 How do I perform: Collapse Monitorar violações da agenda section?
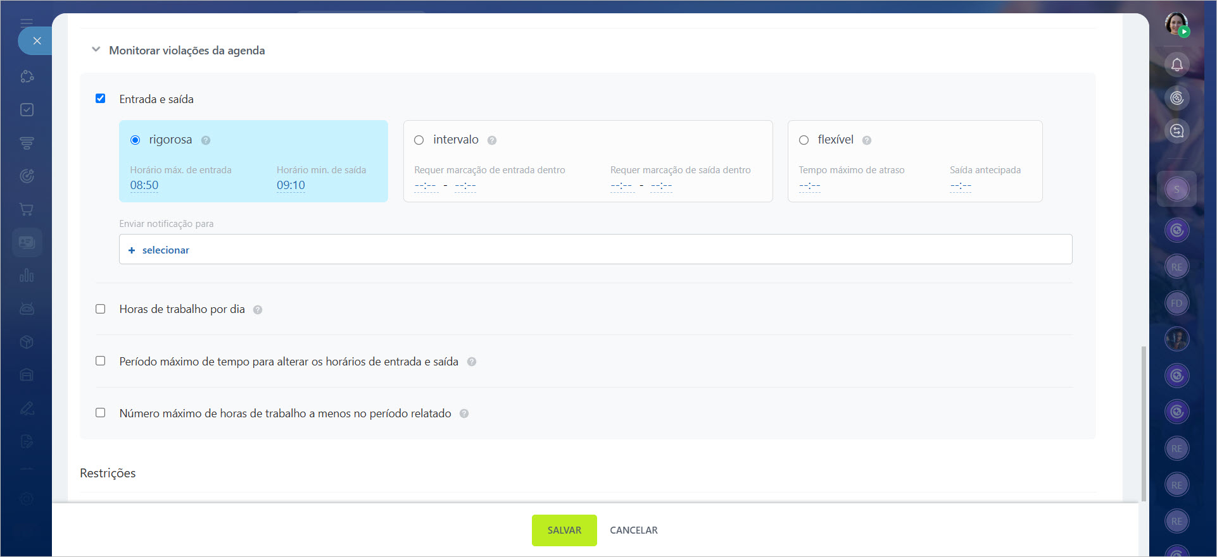pyautogui.click(x=96, y=50)
